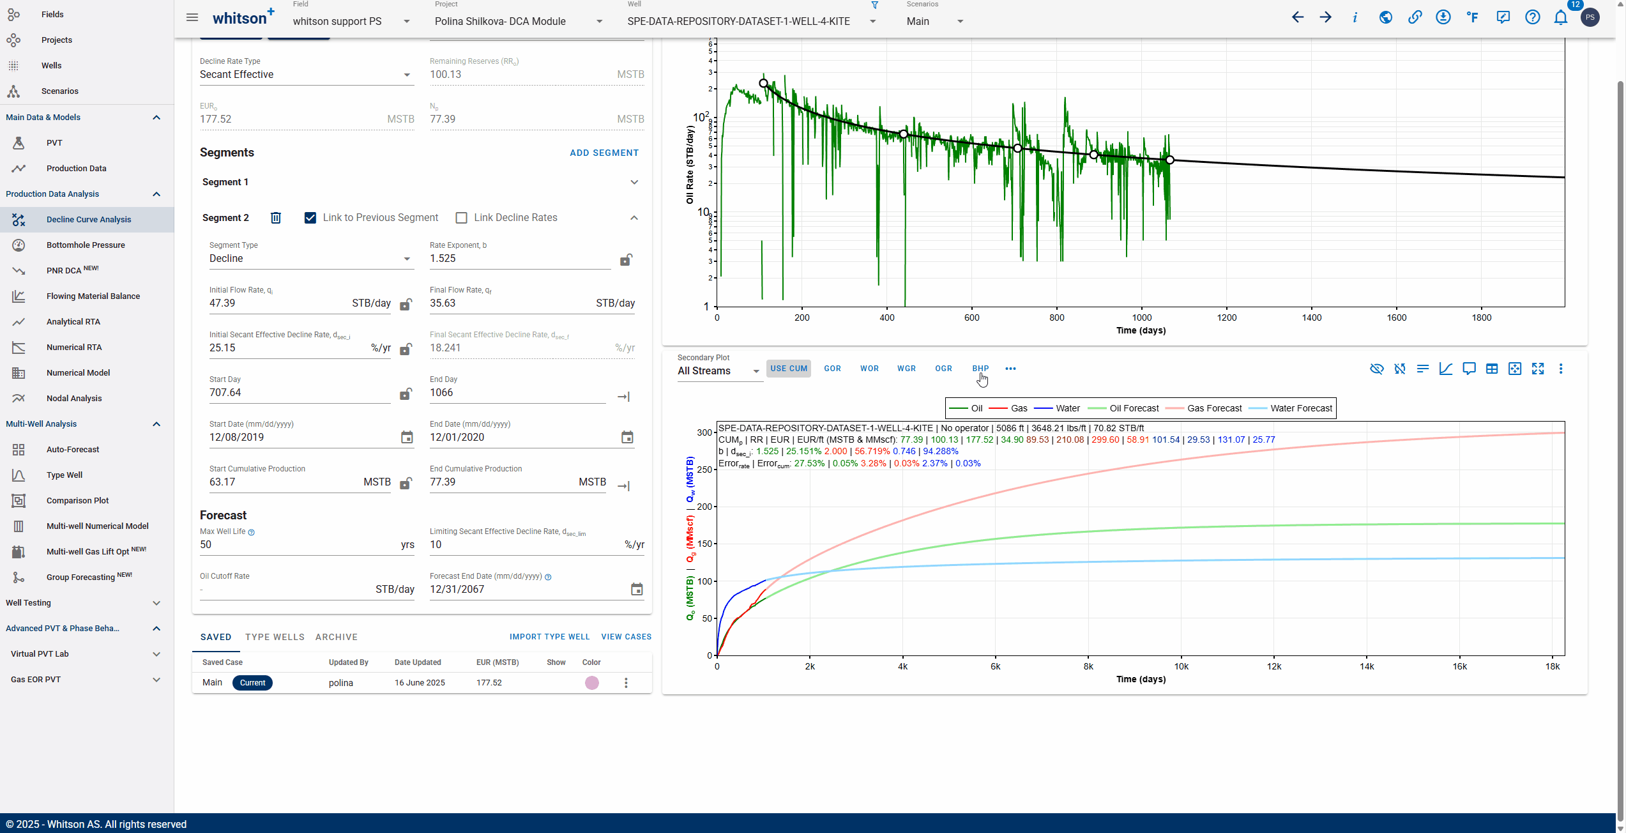The height and width of the screenshot is (833, 1626).
Task: Click the Max Well Life input field
Action: (x=307, y=545)
